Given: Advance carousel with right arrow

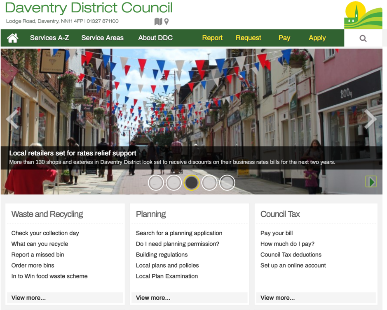Looking at the screenshot, I should (371, 119).
